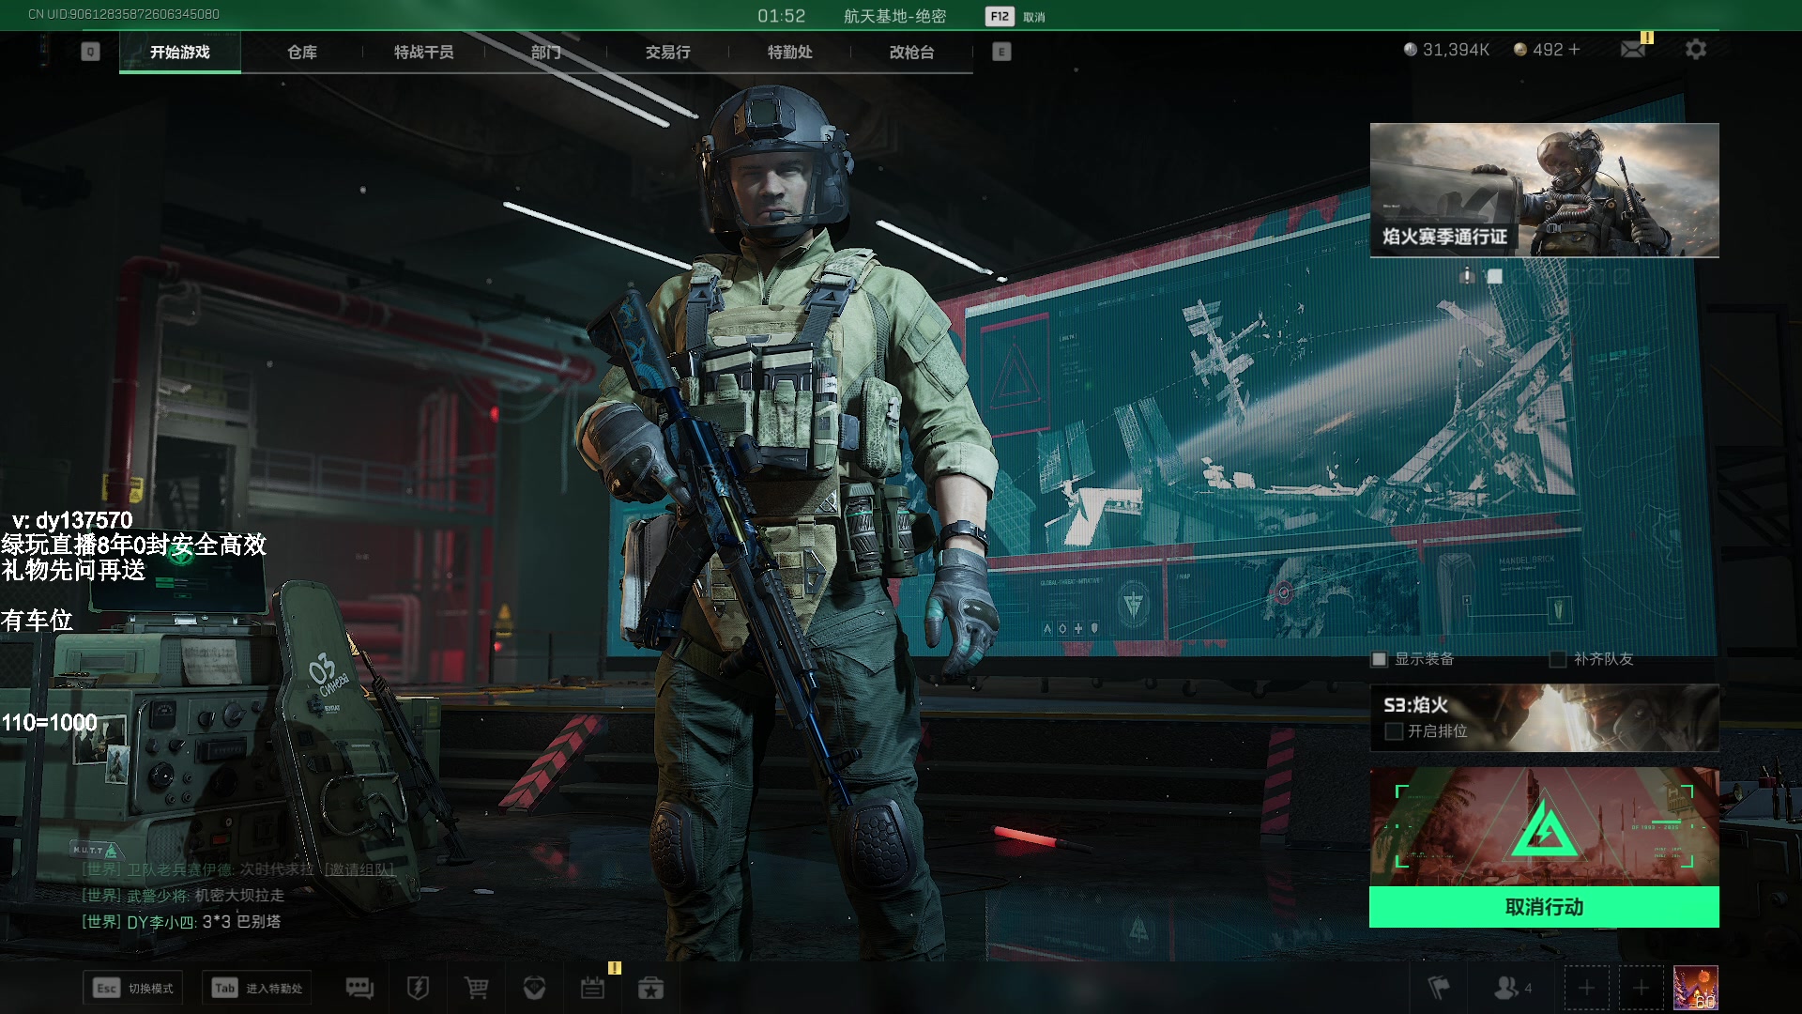This screenshot has height=1014, width=1802.
Task: Click the 邀请组队 link in chat
Action: coord(359,869)
